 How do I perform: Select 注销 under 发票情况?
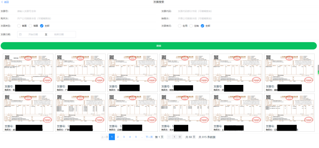[191, 26]
